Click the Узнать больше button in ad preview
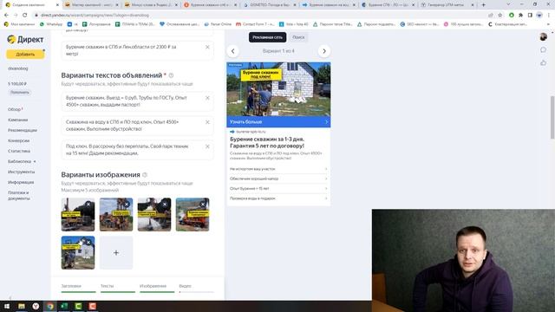This screenshot has width=555, height=312. point(278,121)
